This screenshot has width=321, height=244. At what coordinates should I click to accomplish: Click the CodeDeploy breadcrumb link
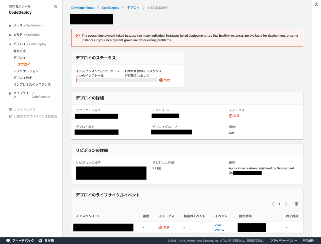(x=110, y=8)
